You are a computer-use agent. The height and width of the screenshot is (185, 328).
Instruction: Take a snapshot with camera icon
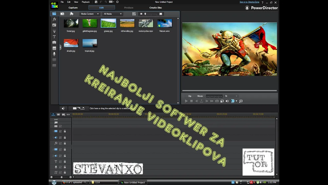(x=217, y=101)
